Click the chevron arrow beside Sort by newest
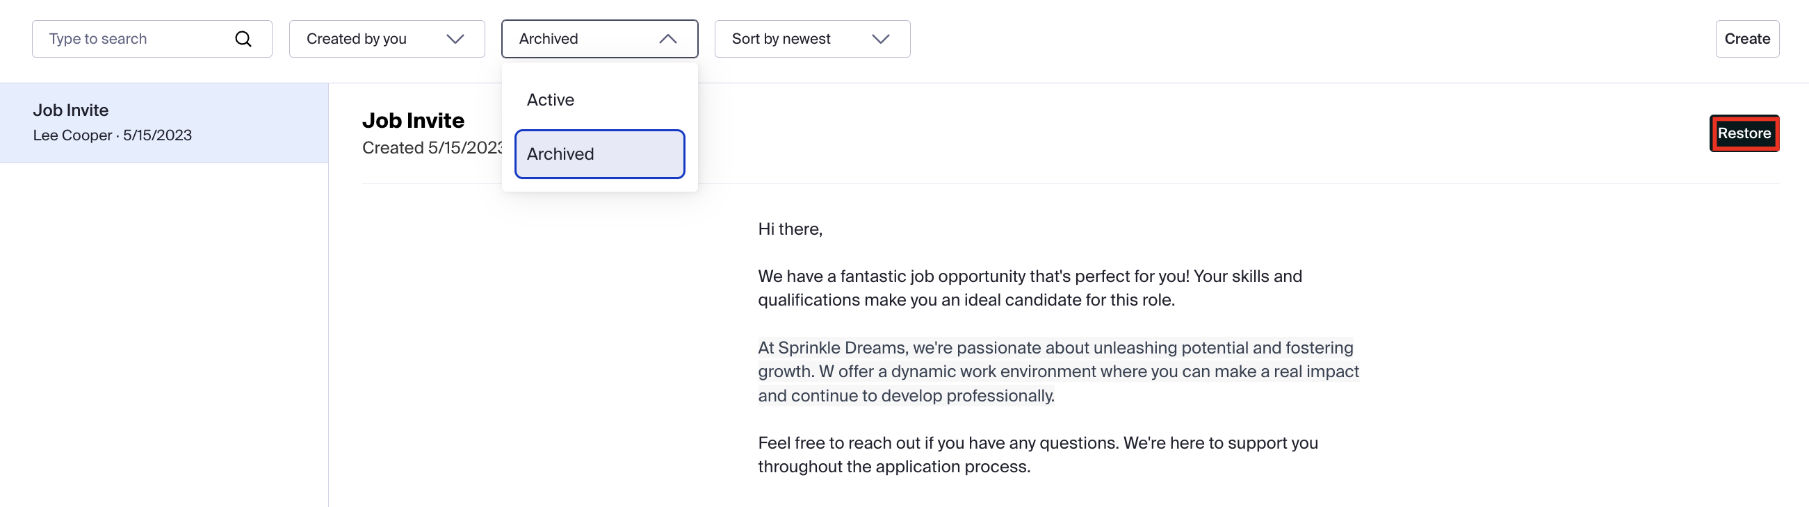This screenshot has height=507, width=1809. [x=881, y=39]
